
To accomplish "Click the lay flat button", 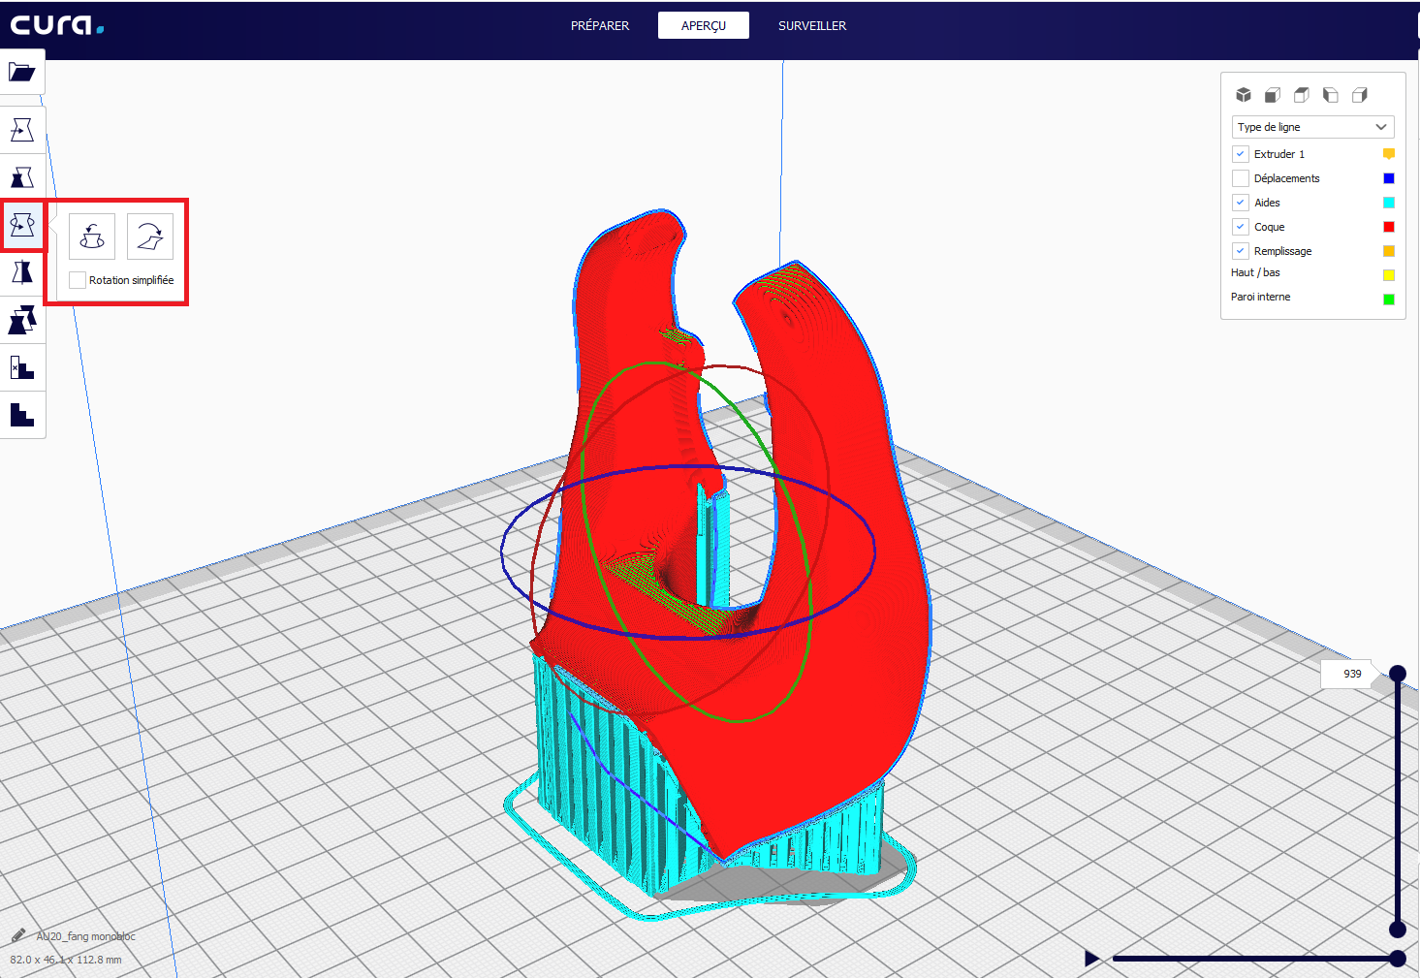I will point(150,237).
